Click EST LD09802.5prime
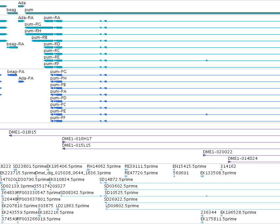The image size is (280, 224). pyautogui.click(x=122, y=206)
